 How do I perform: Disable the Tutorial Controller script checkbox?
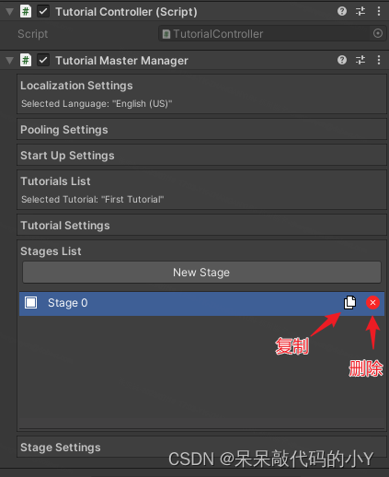tap(43, 12)
